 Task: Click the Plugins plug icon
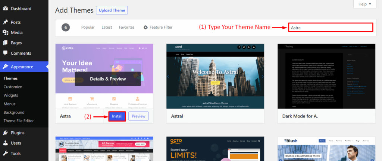coord(5,133)
